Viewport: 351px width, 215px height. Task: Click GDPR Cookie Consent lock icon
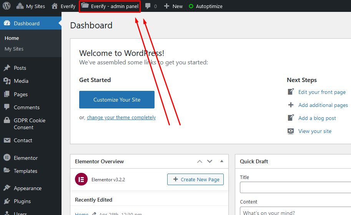click(x=7, y=120)
